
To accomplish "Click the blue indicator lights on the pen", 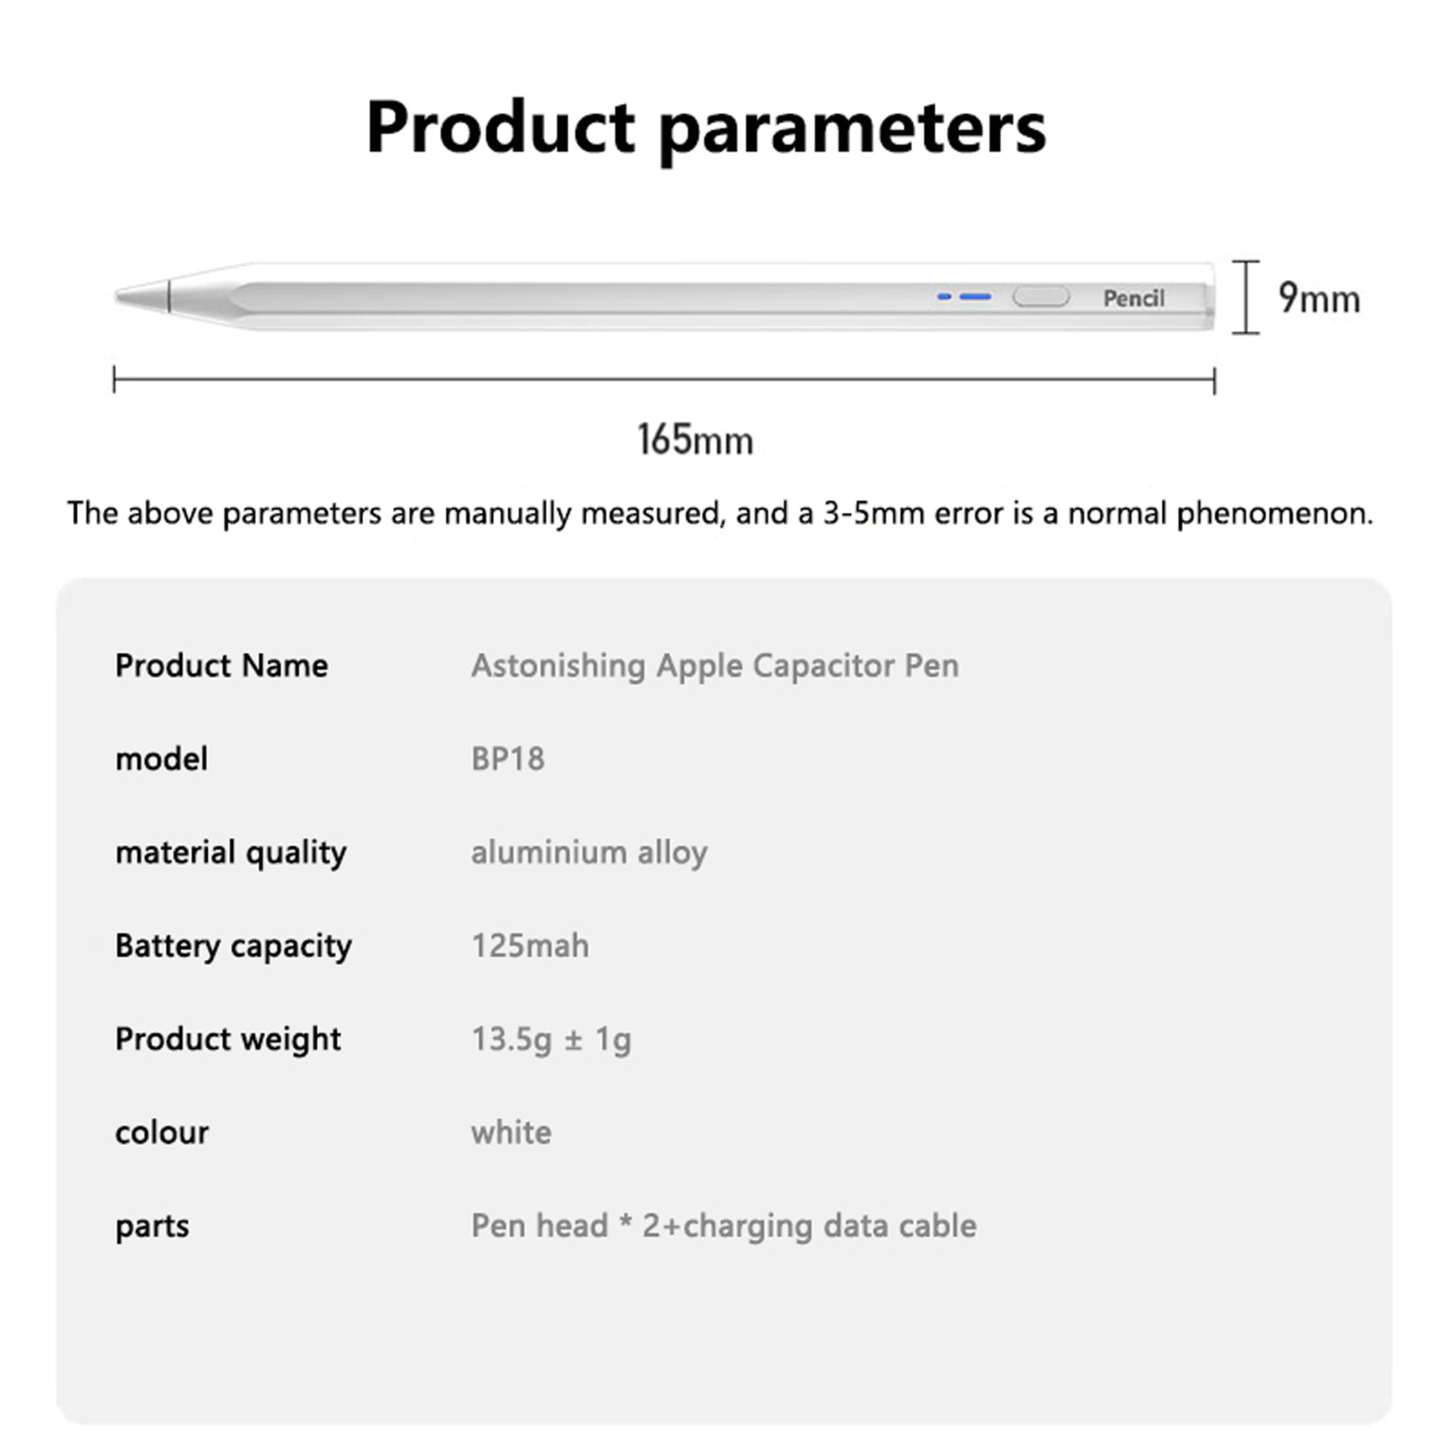I will [964, 296].
